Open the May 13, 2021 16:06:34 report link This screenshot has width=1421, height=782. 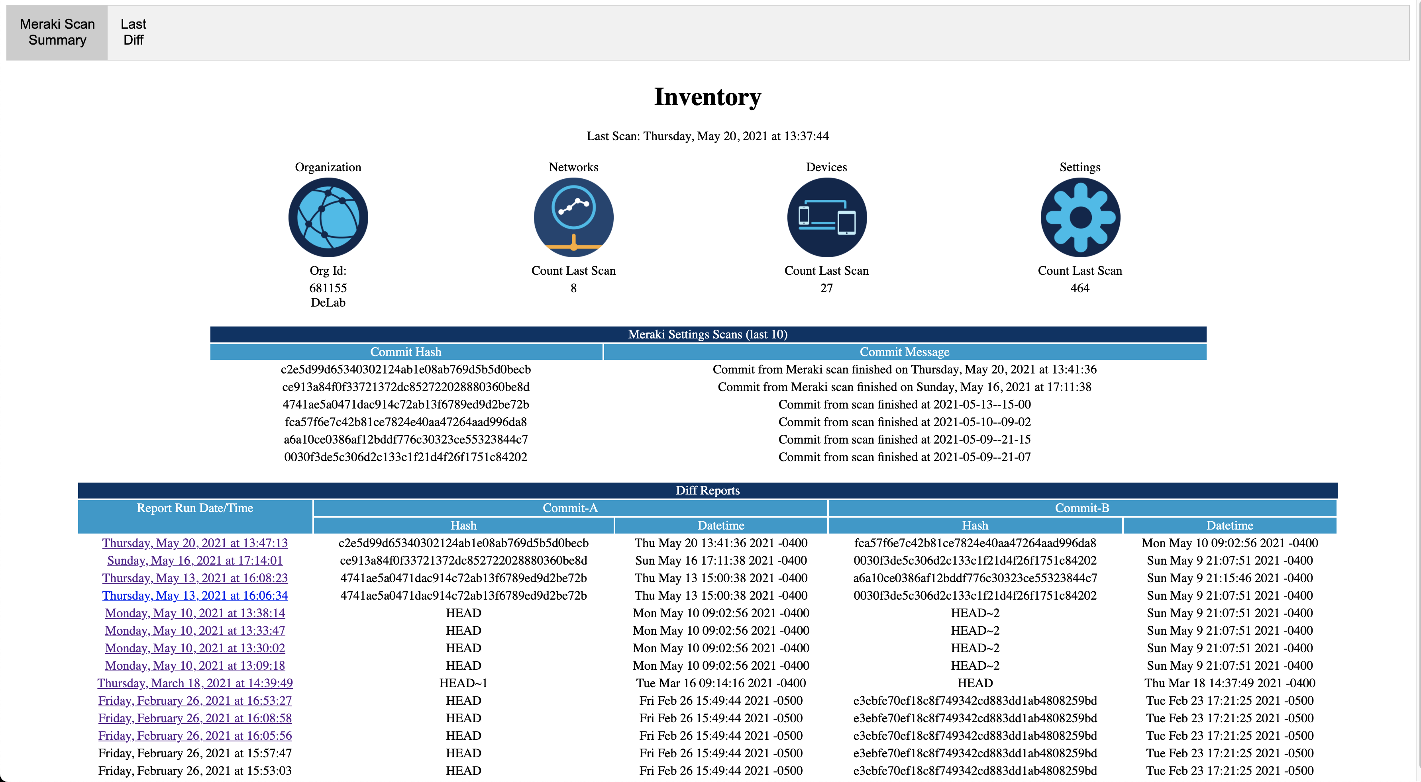click(x=195, y=596)
